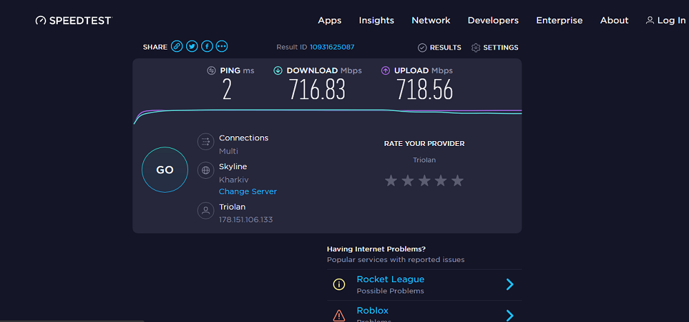Click the Connections icon
Screen dimensions: 689x322
point(205,142)
